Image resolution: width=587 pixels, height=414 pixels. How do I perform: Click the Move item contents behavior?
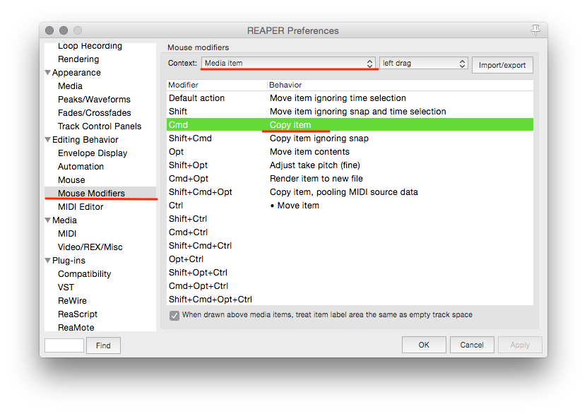309,152
